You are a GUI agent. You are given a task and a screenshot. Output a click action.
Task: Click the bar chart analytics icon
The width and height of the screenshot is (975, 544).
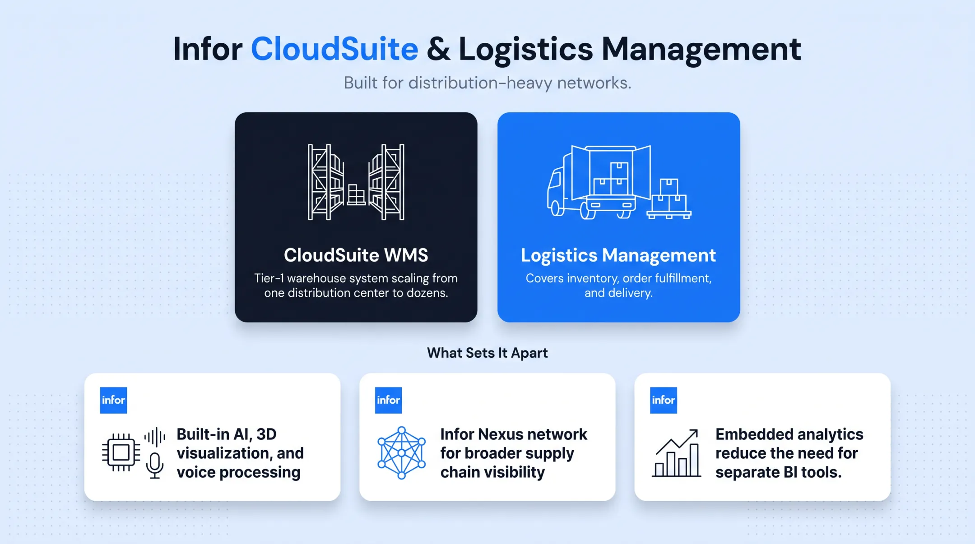click(x=676, y=453)
